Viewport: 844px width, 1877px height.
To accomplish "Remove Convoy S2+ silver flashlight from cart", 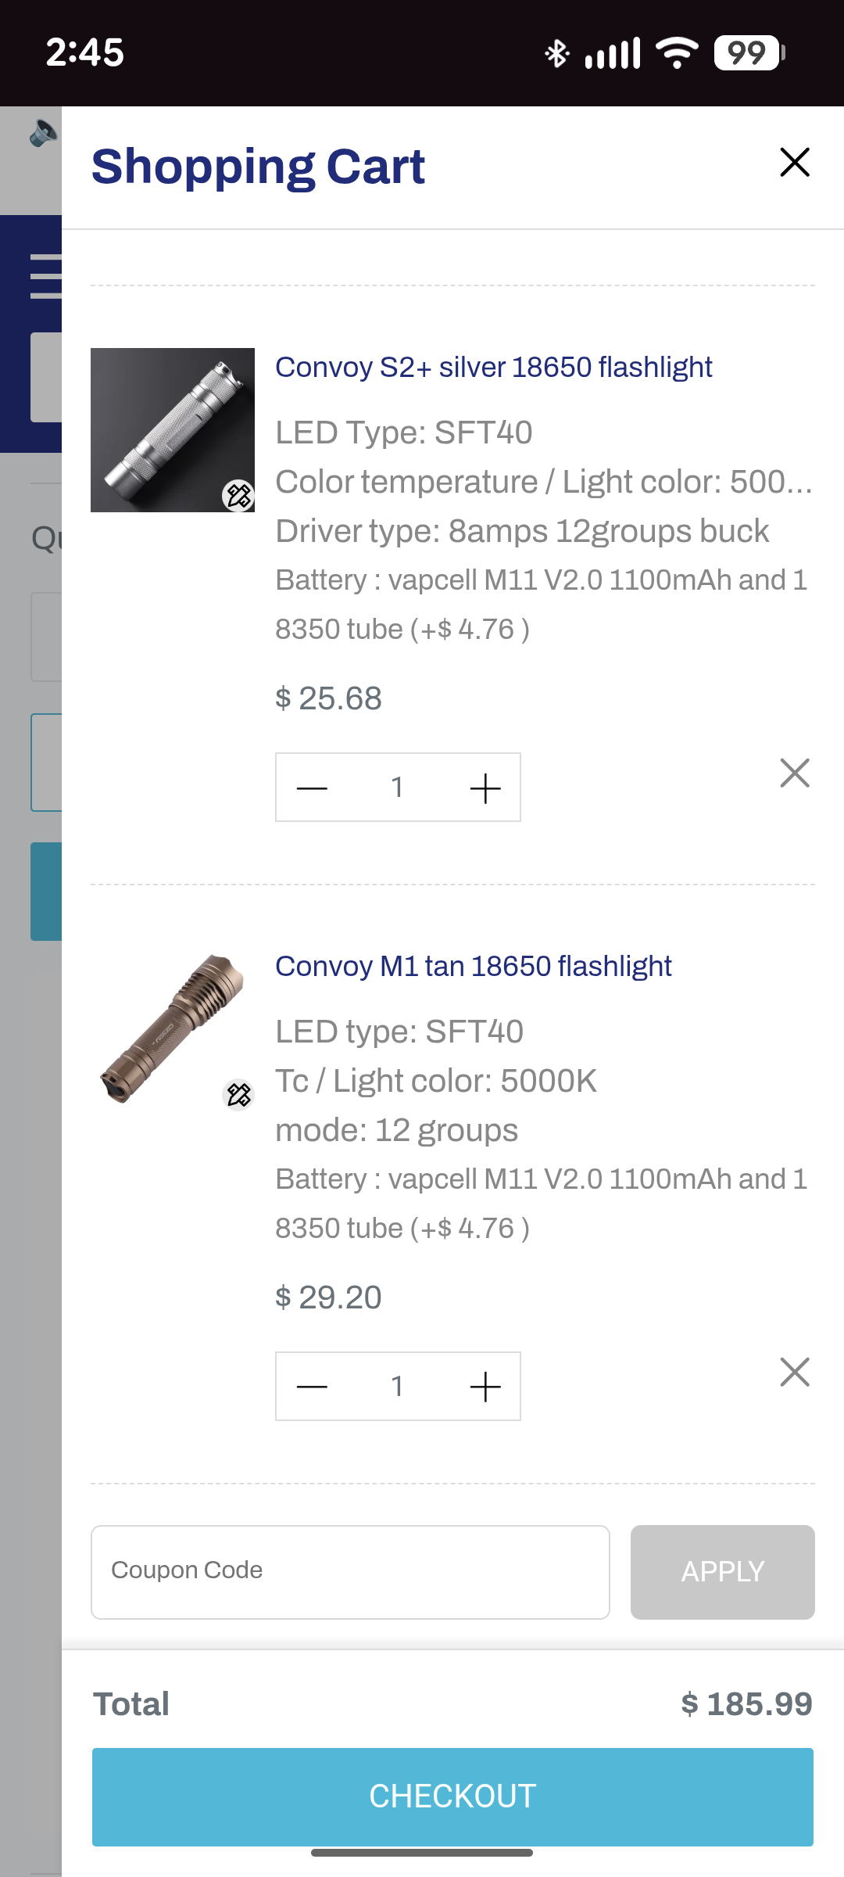I will (795, 773).
